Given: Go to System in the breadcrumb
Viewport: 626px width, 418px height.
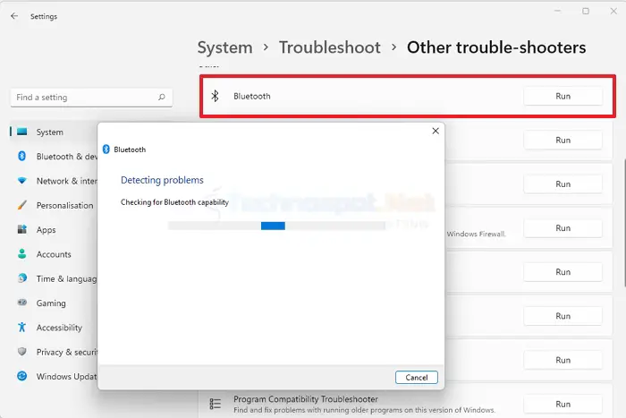Looking at the screenshot, I should (x=224, y=47).
